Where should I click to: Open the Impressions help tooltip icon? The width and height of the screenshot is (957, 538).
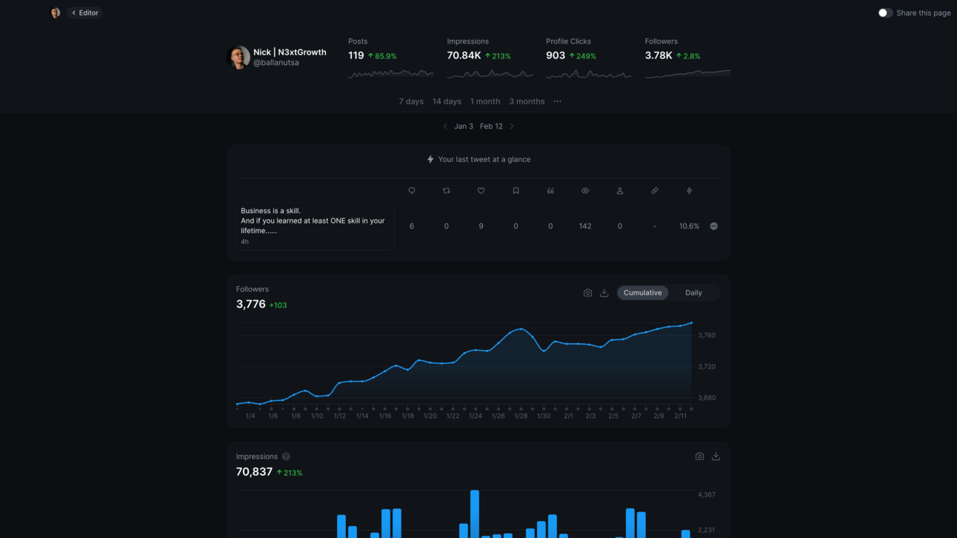[x=286, y=457]
